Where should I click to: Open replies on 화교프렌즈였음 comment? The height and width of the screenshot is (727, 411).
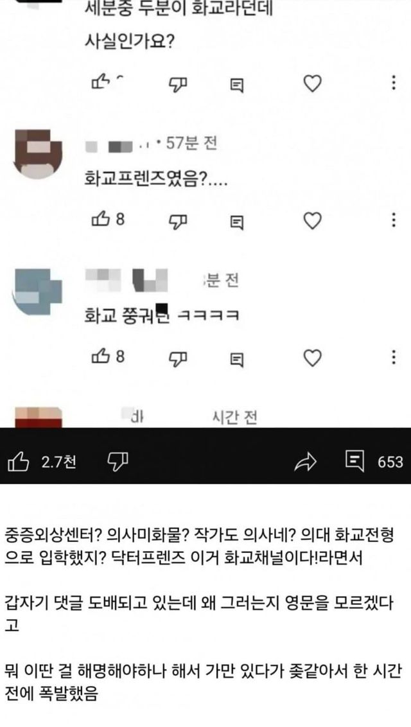237,222
